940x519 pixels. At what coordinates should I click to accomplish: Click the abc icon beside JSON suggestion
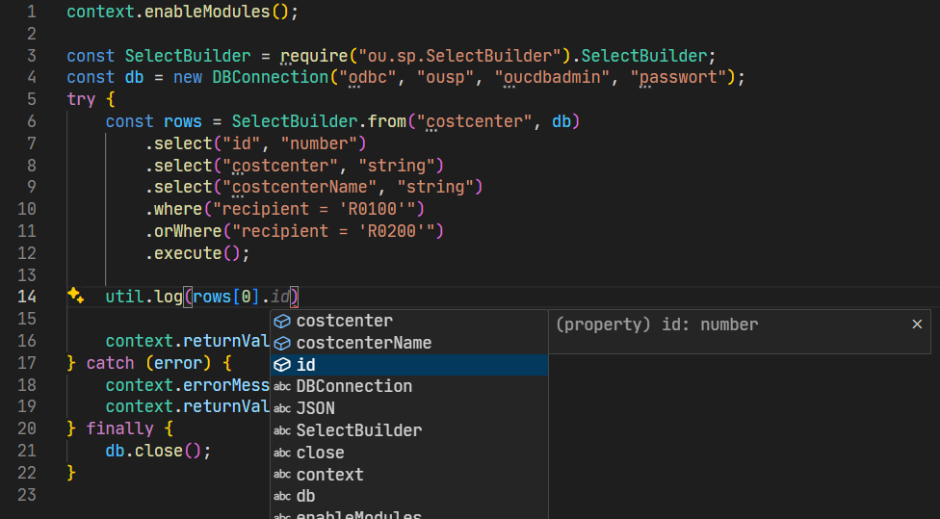click(x=282, y=408)
